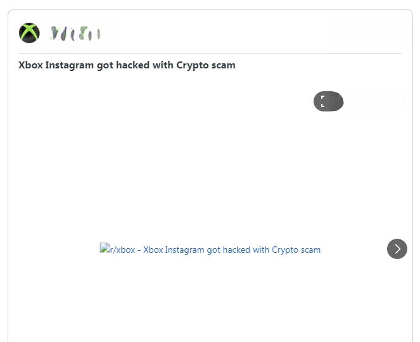The image size is (420, 342).
Task: Click 'r/xbox' at the start of the image link
Action: point(122,250)
